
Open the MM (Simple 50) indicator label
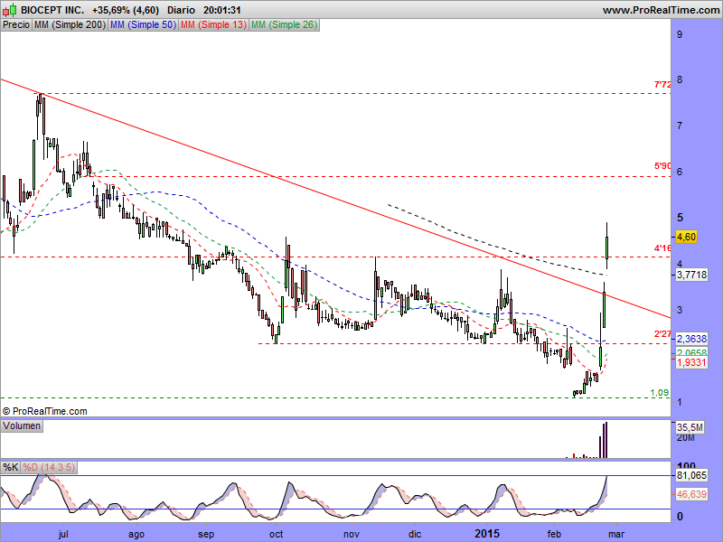click(x=144, y=25)
